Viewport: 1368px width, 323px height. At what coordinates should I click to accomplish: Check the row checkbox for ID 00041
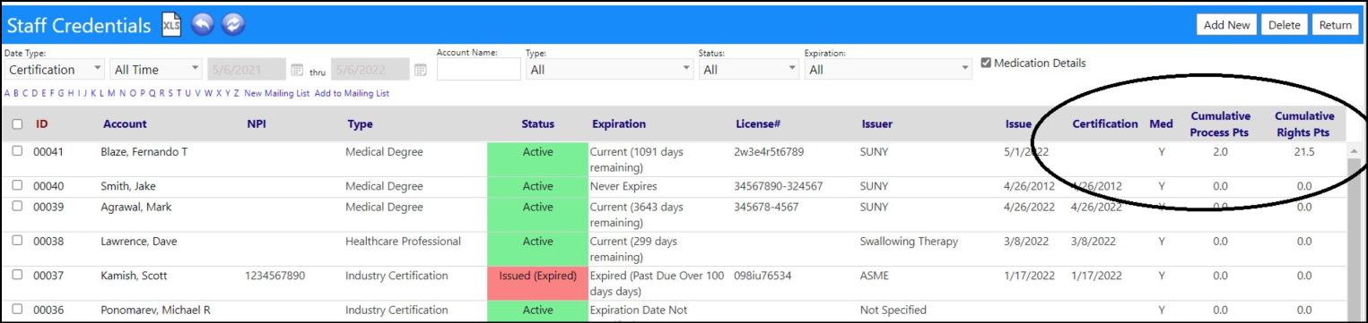point(17,151)
